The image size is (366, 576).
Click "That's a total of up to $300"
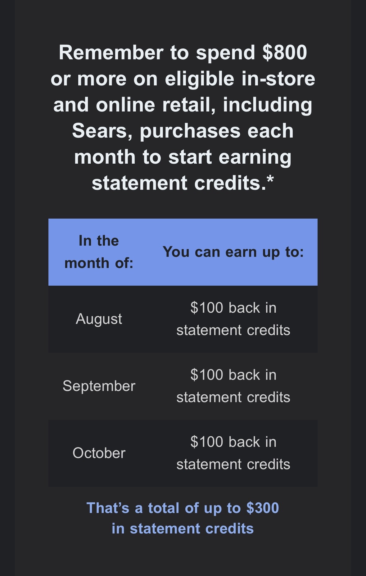[x=183, y=508]
